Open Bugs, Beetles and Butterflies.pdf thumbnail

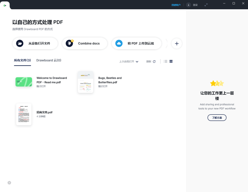tap(85, 82)
